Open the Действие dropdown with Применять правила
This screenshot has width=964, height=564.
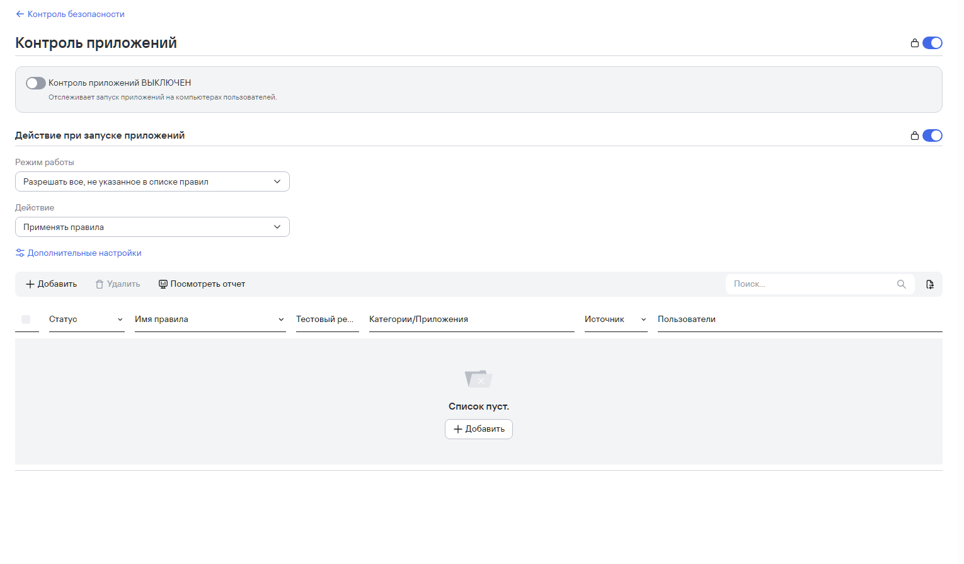[152, 227]
